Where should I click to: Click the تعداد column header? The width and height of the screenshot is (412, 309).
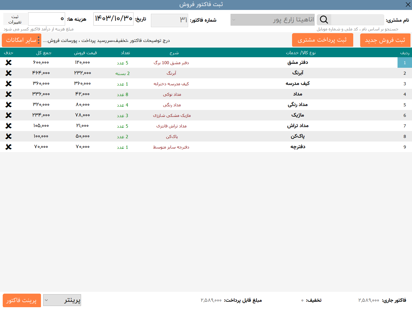125,53
